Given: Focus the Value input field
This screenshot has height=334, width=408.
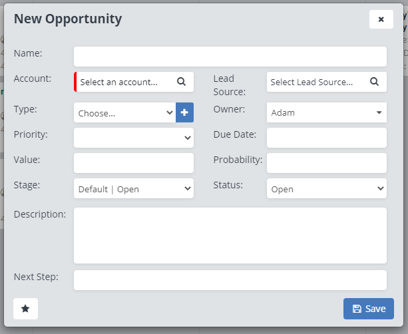Looking at the screenshot, I should [133, 163].
